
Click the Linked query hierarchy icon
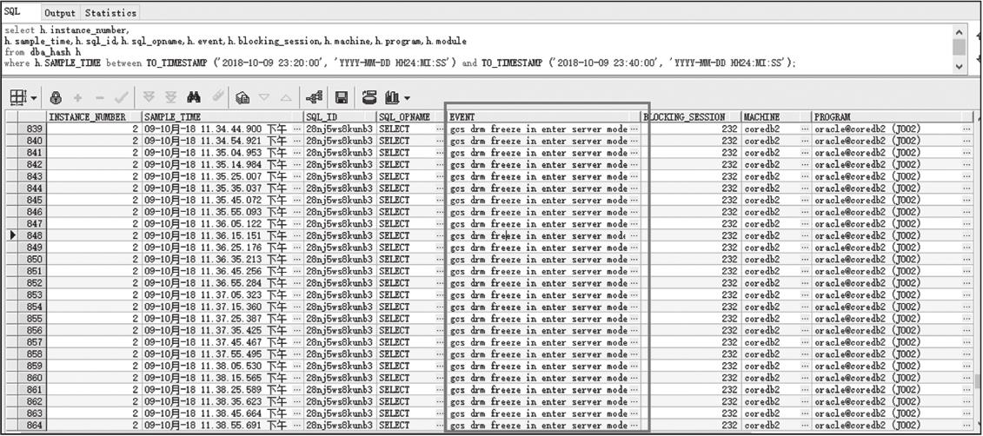pos(315,97)
